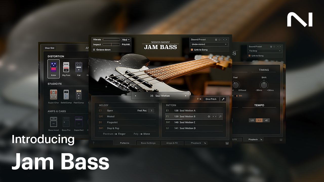Switch to the Patterns tab
Screen dimensions: 324x182
point(125,143)
